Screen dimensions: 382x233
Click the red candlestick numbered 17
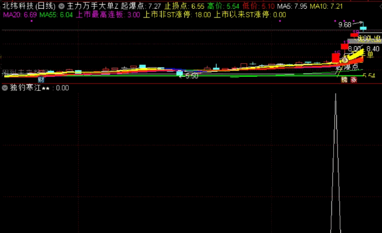[x=344, y=46]
